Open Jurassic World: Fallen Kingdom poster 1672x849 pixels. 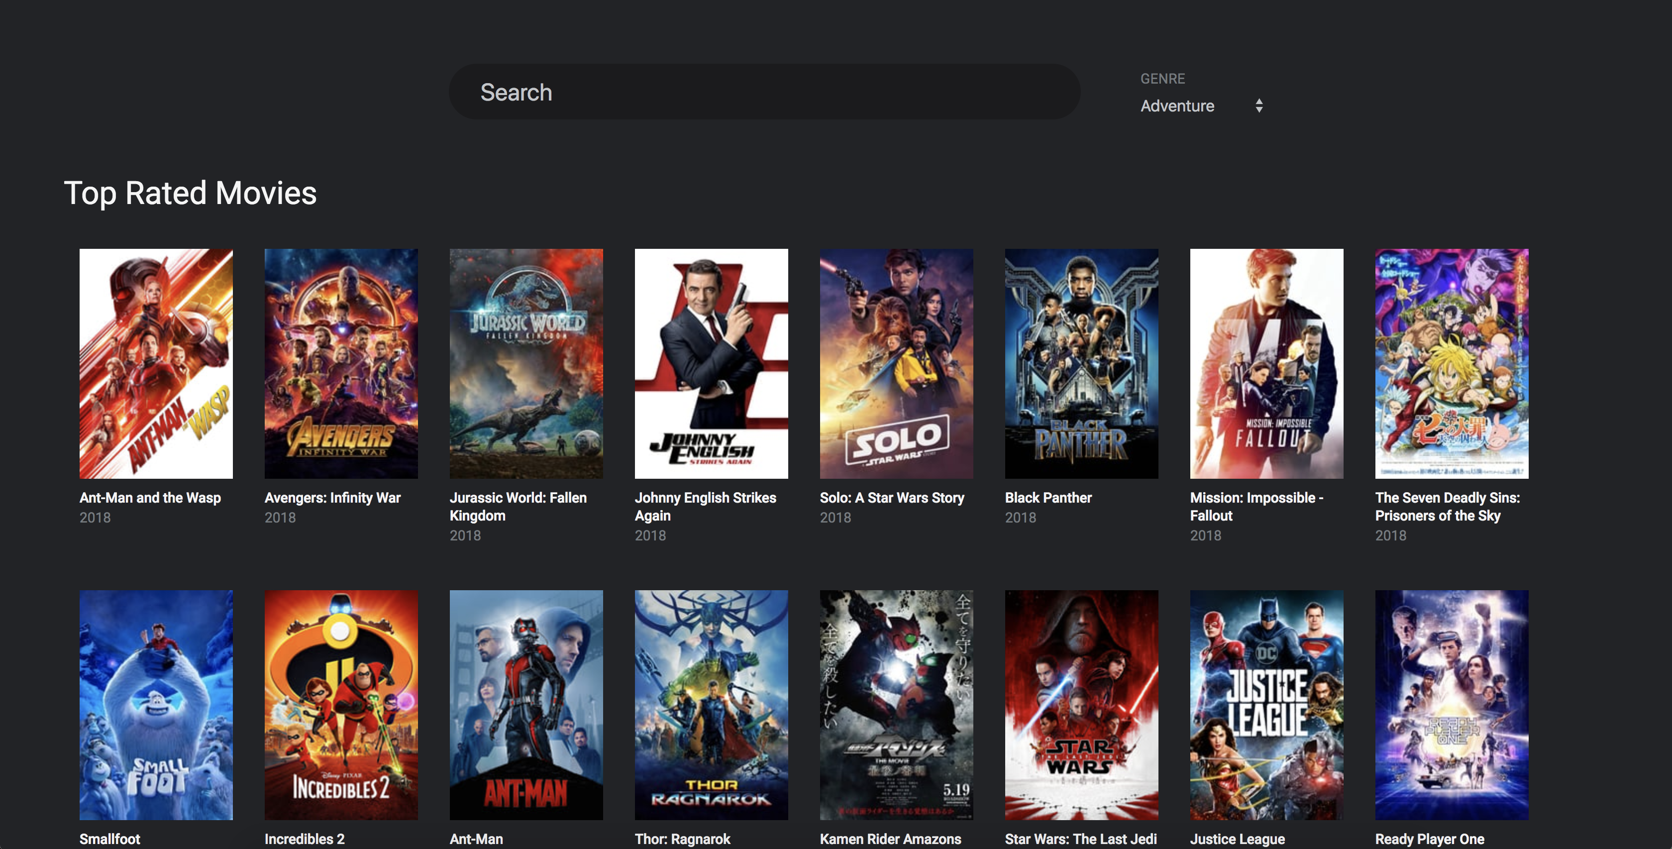526,363
